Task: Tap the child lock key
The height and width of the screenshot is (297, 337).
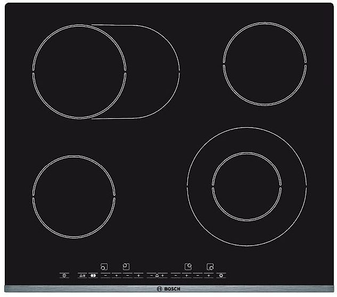Action: pos(82,276)
